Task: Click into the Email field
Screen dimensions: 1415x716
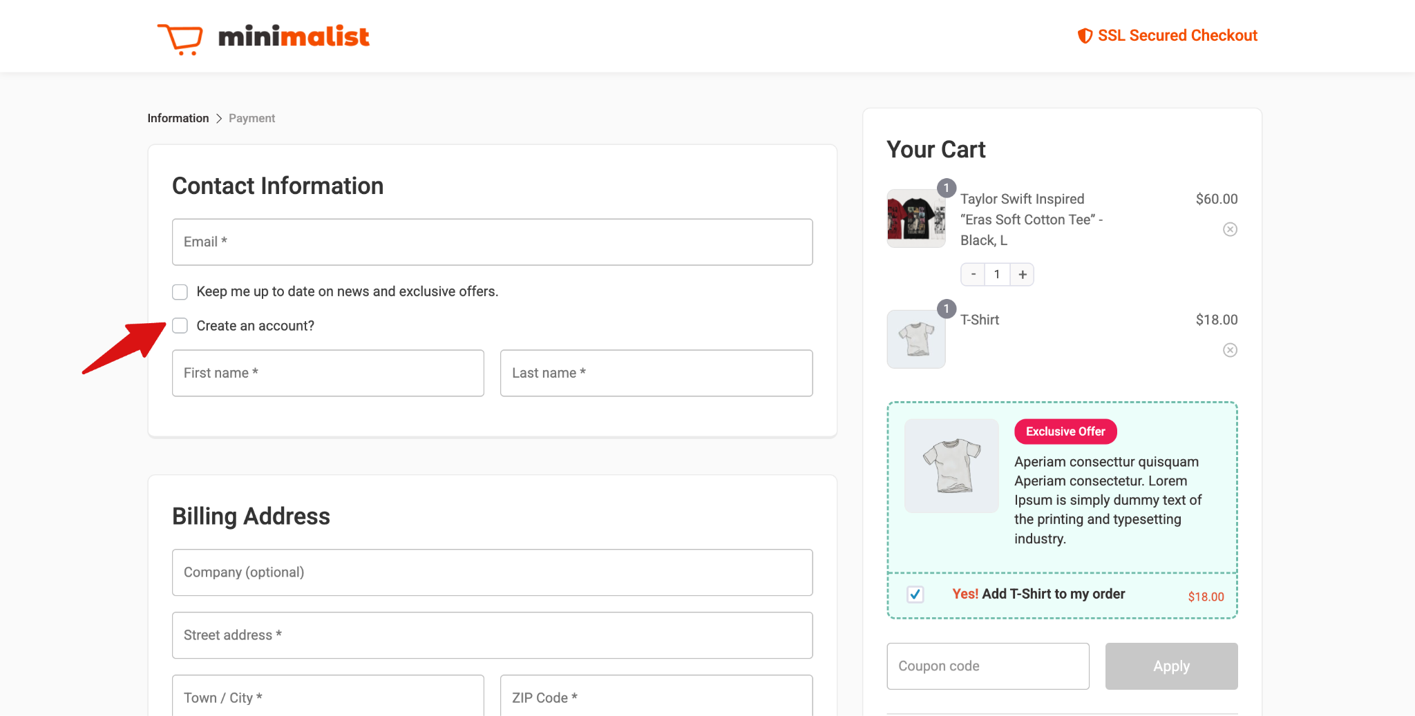Action: (492, 242)
